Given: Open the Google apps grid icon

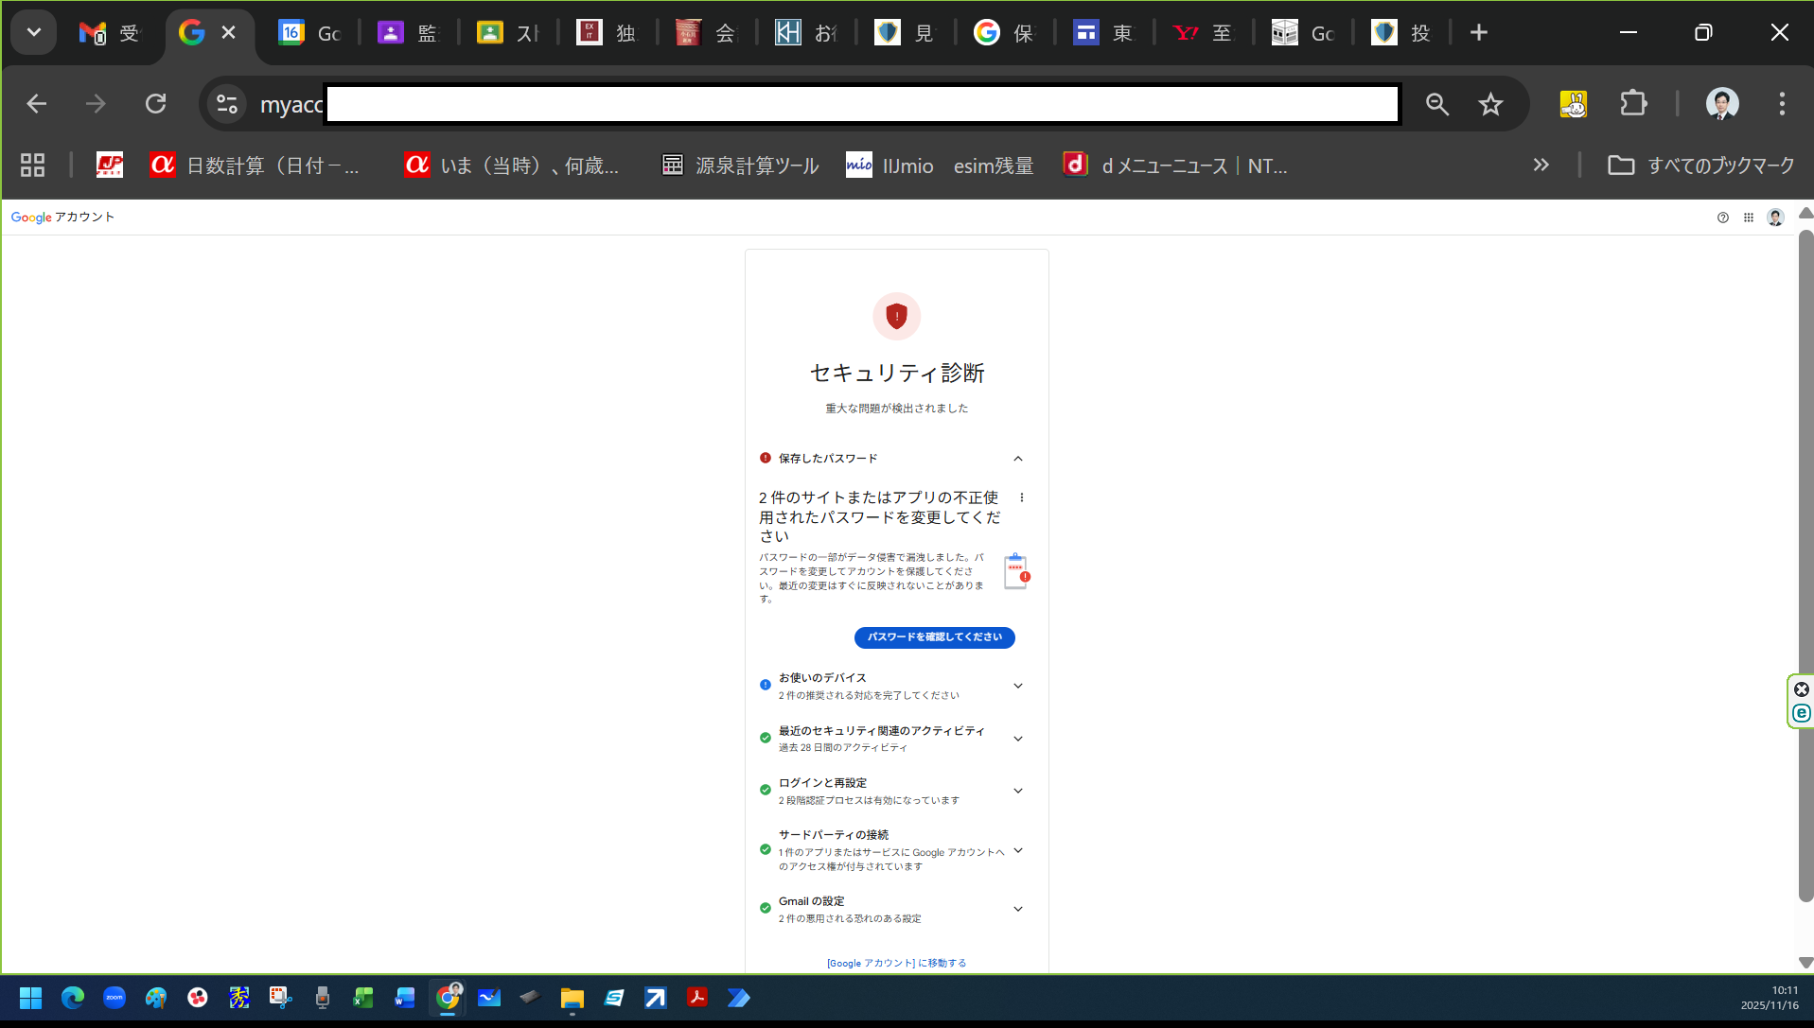Looking at the screenshot, I should (x=1748, y=218).
